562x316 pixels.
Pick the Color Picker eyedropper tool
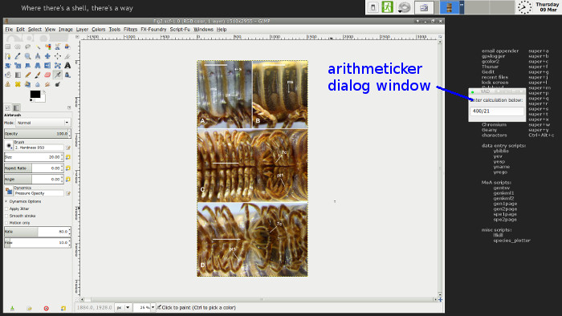pyautogui.click(x=18, y=56)
